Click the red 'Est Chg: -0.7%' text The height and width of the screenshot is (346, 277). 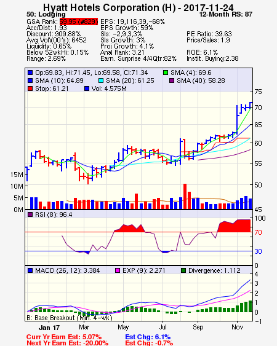click(x=149, y=343)
